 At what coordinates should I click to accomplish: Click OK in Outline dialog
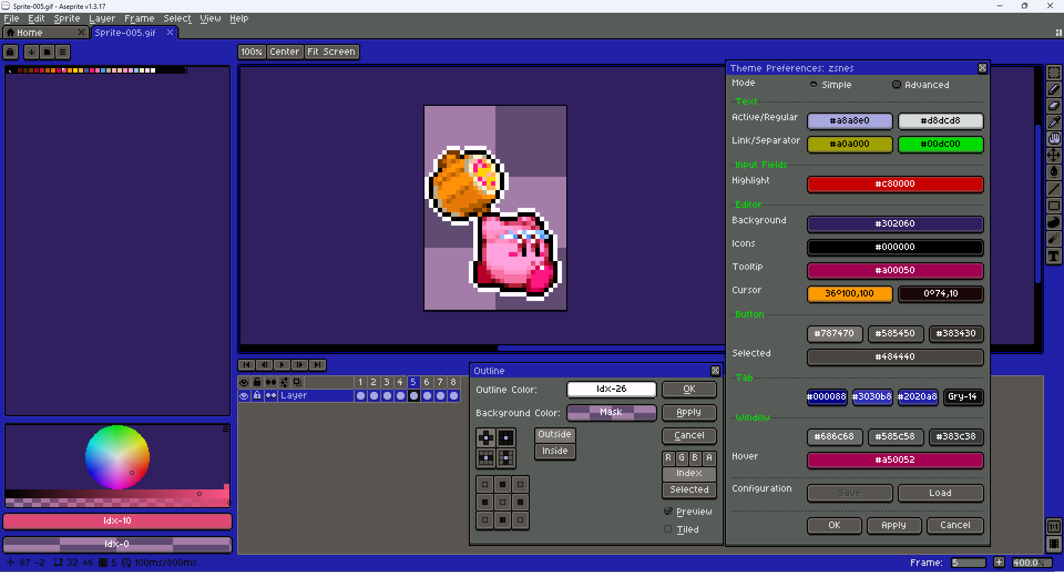[x=689, y=389]
